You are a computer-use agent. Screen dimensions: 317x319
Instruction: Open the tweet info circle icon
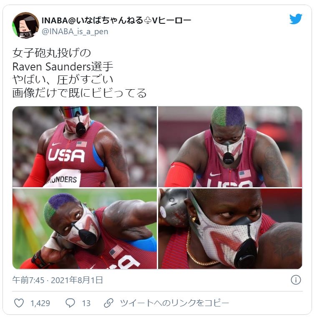click(x=296, y=280)
